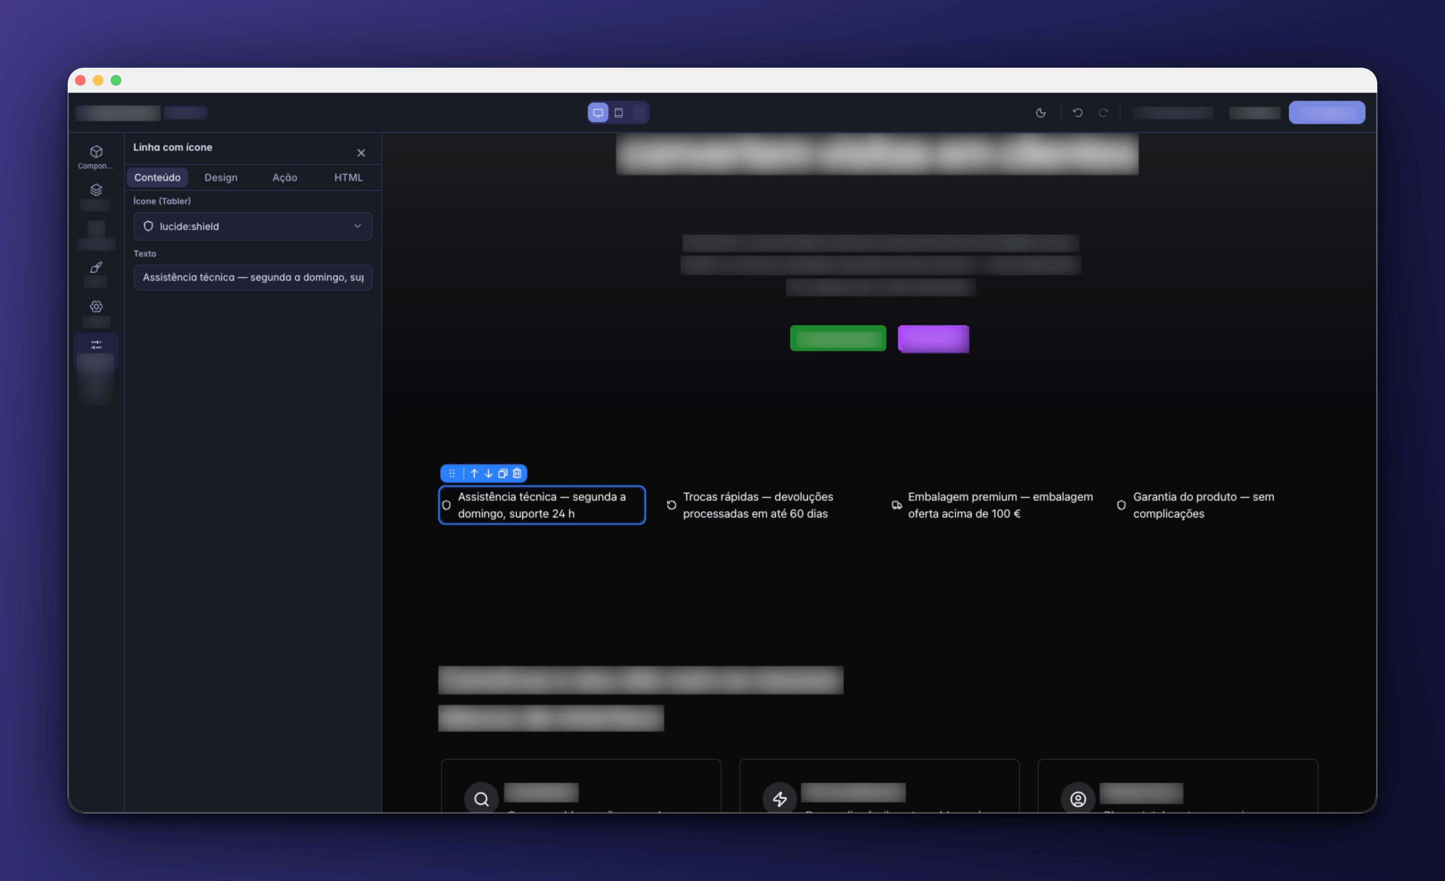
Task: Click the magnifier search icon in the first card
Action: pos(481,799)
